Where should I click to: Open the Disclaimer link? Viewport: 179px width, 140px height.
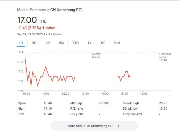click(x=54, y=34)
